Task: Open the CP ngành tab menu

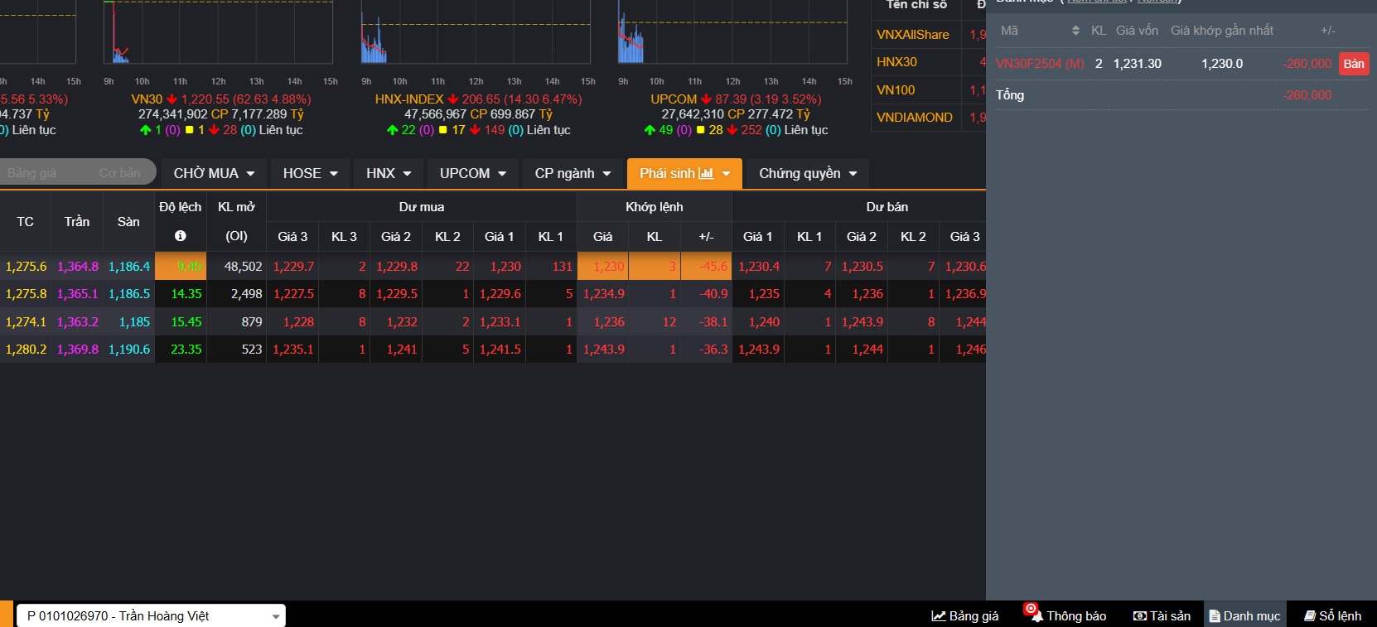Action: [x=572, y=173]
